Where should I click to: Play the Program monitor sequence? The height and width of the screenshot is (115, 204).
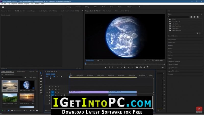click(x=125, y=67)
